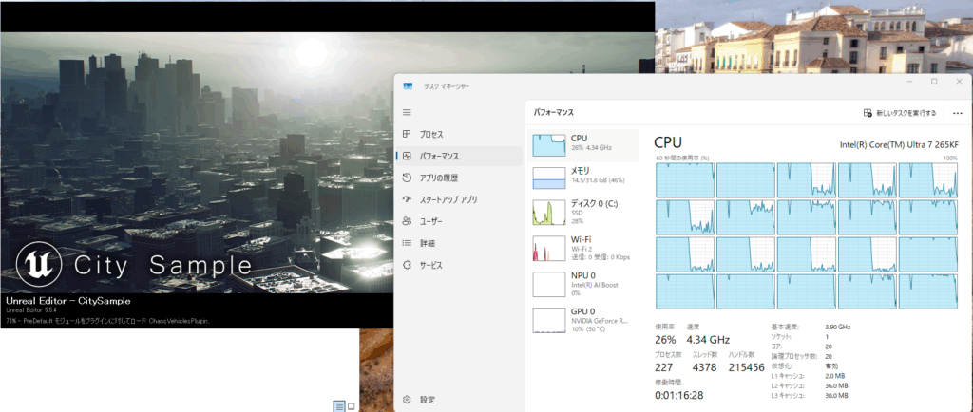Click the 'Unreal Editor 5.5.4' version text
Viewport: 973px width, 412px height.
[x=31, y=309]
